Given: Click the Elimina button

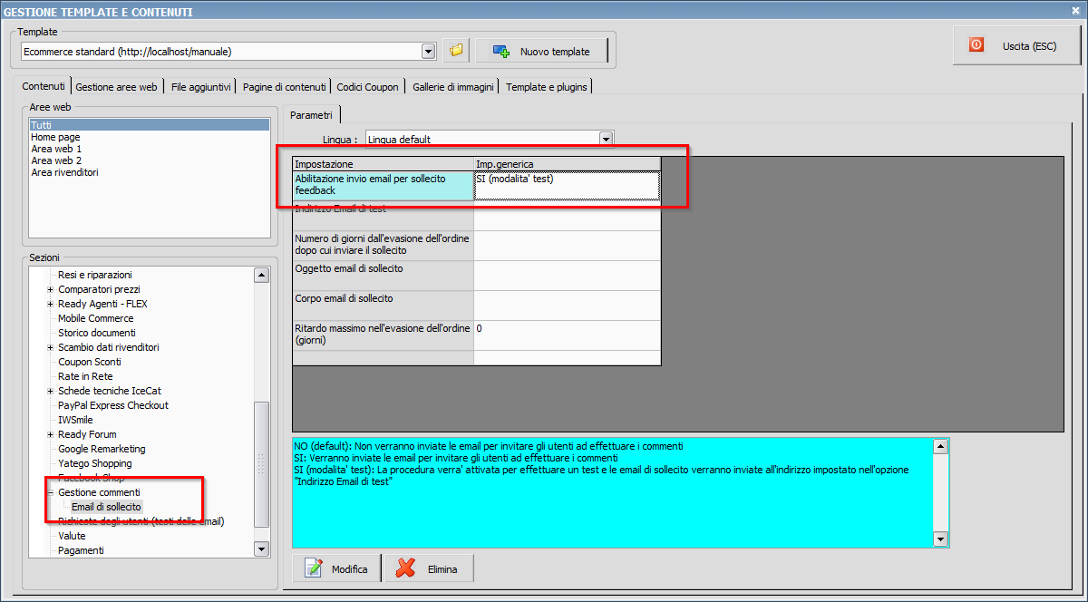Looking at the screenshot, I should tap(429, 568).
